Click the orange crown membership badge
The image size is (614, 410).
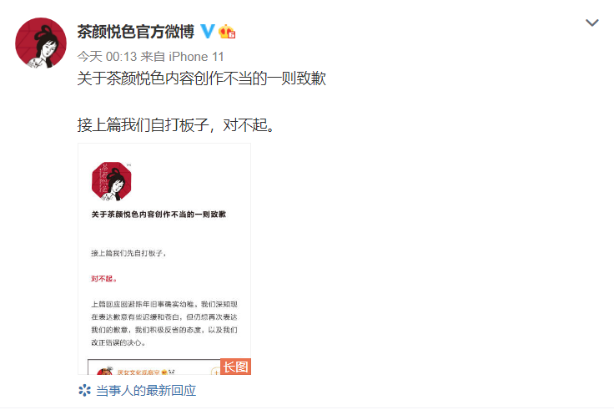click(227, 32)
